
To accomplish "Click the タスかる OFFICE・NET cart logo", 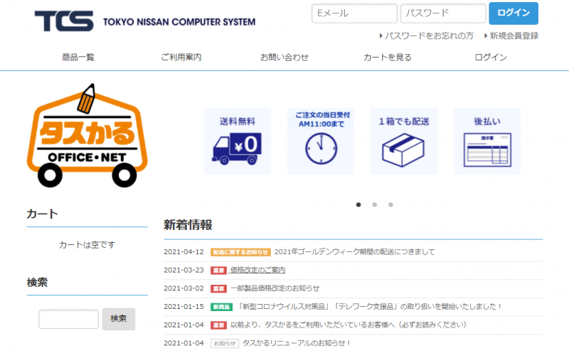I will 87,136.
